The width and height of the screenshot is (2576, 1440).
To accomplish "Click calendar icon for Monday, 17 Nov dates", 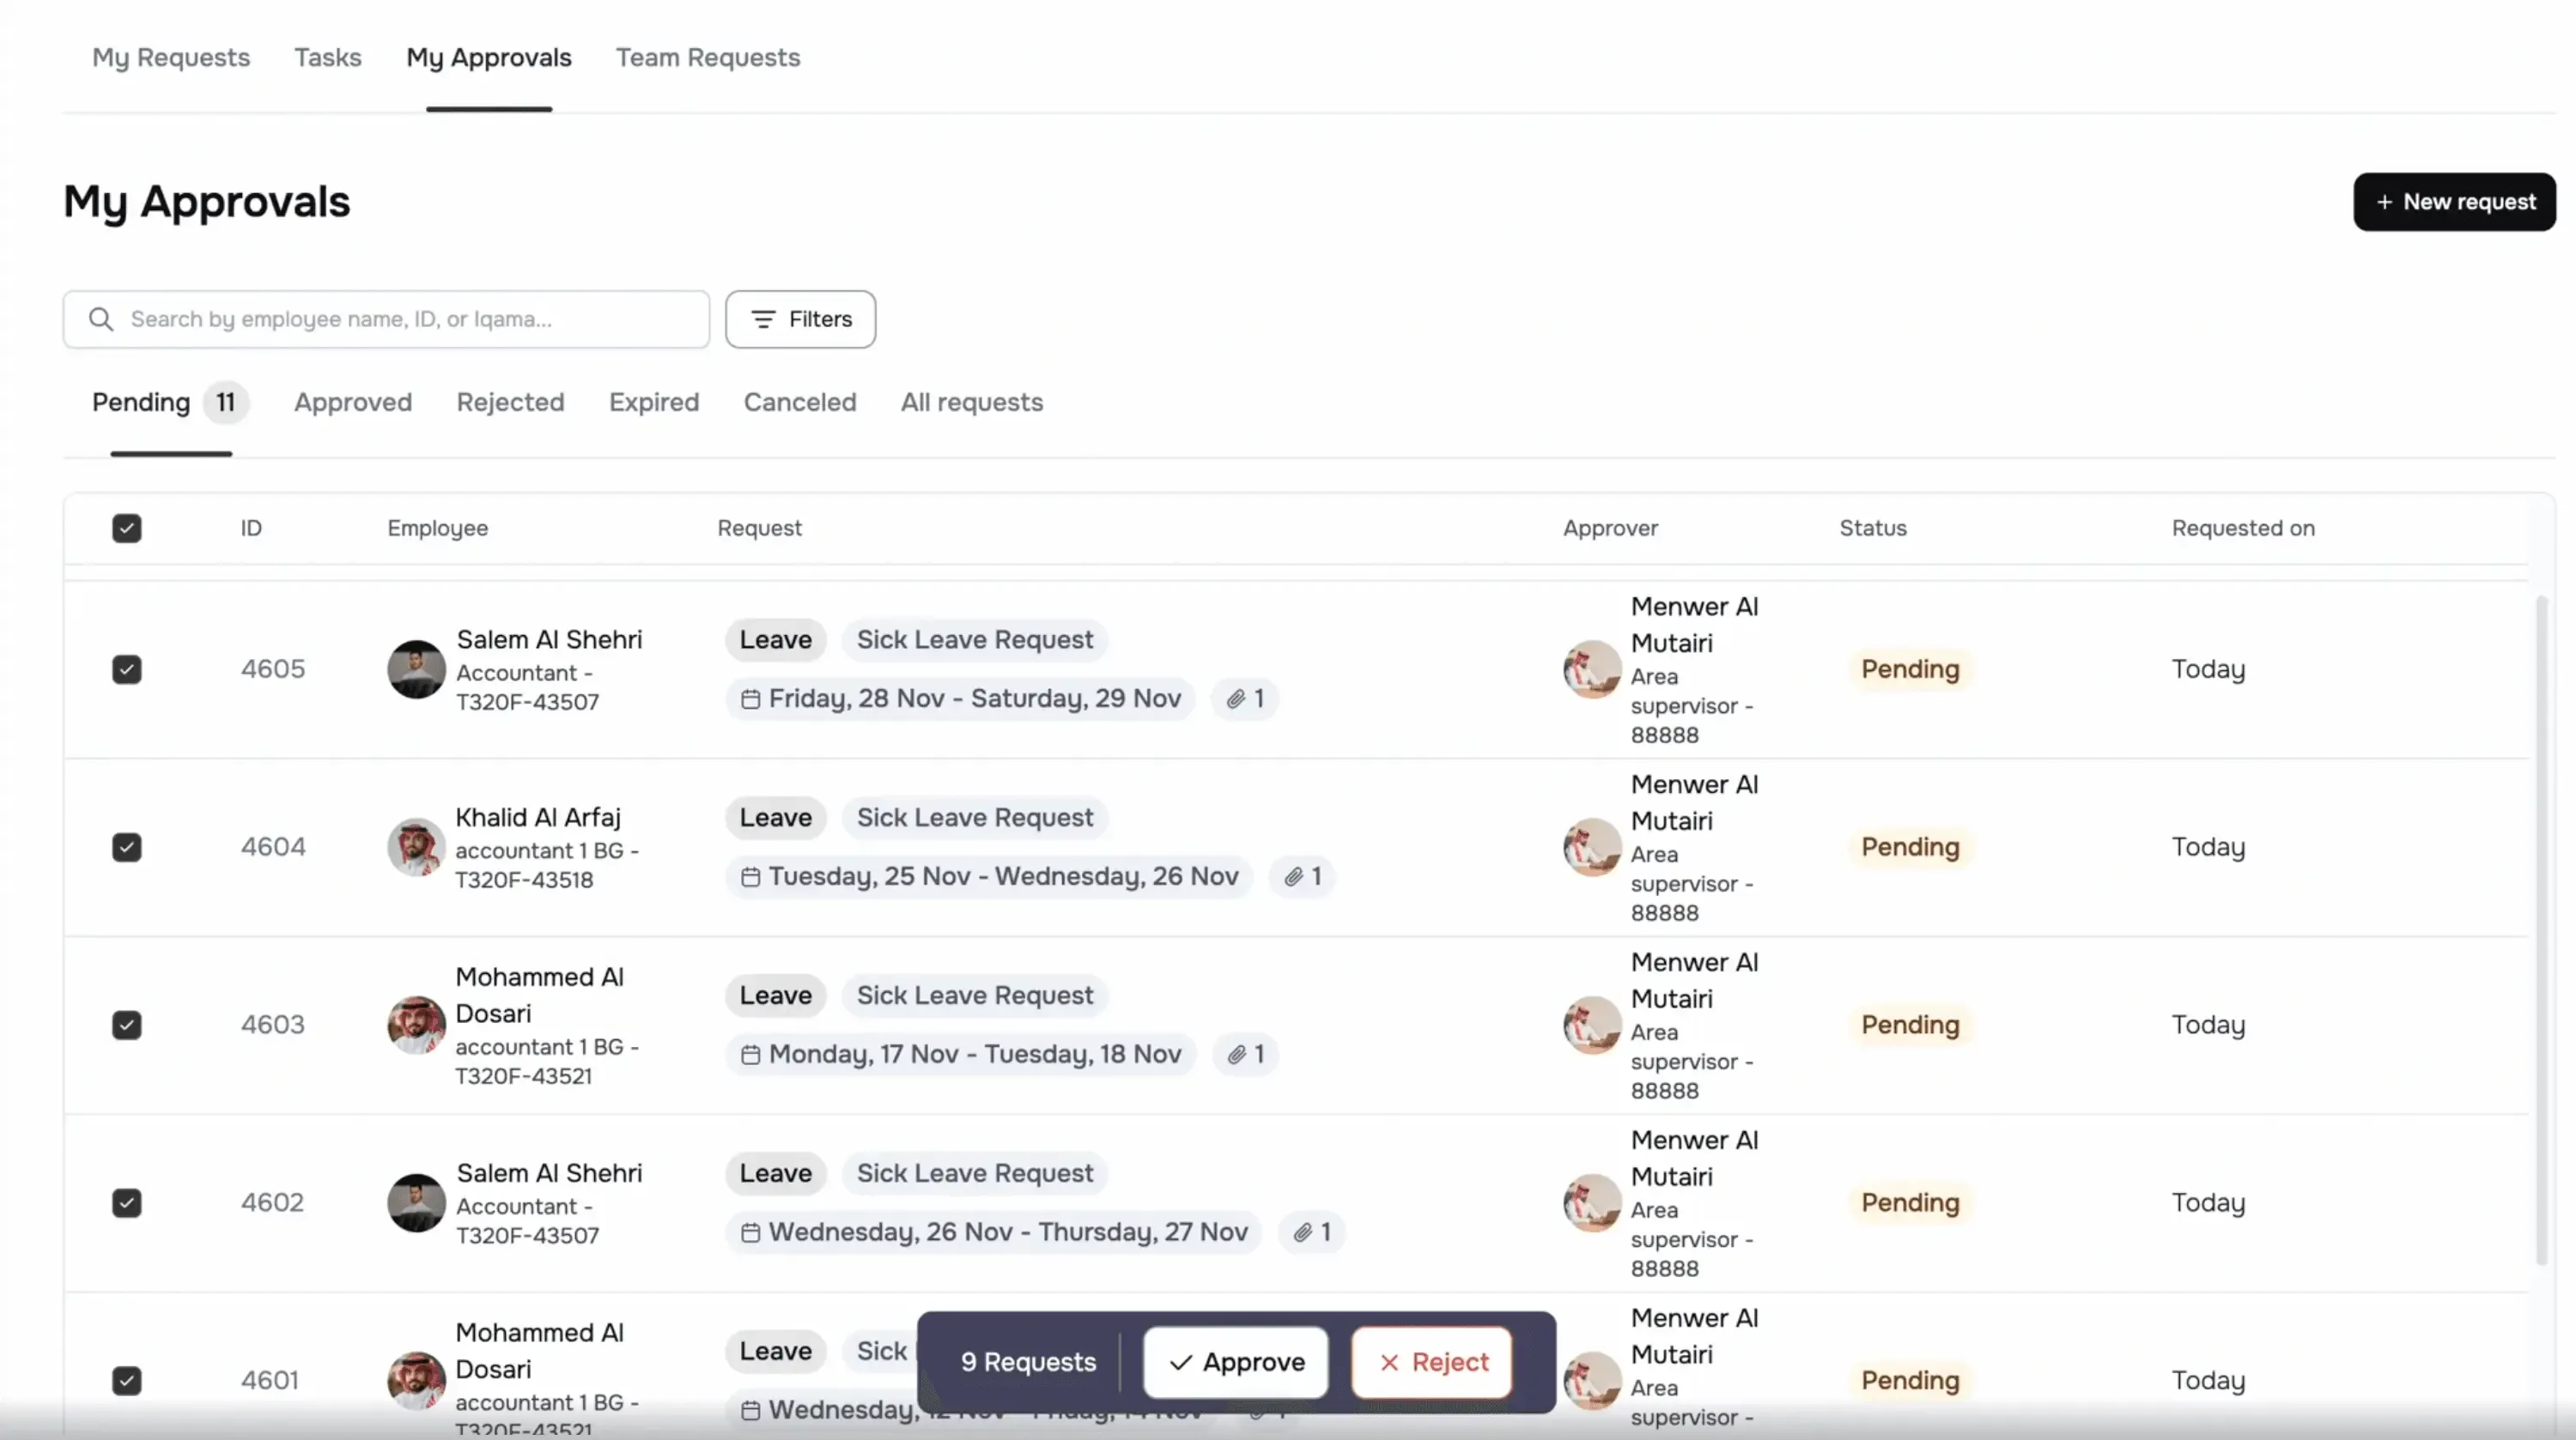I will coord(750,1055).
